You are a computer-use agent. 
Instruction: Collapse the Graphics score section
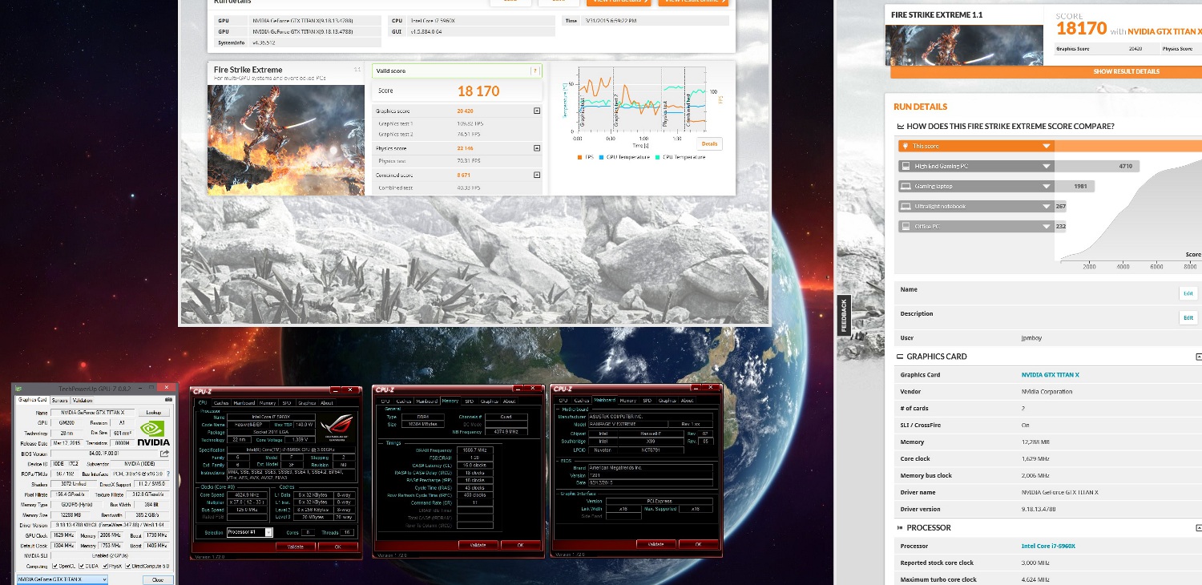coord(537,111)
